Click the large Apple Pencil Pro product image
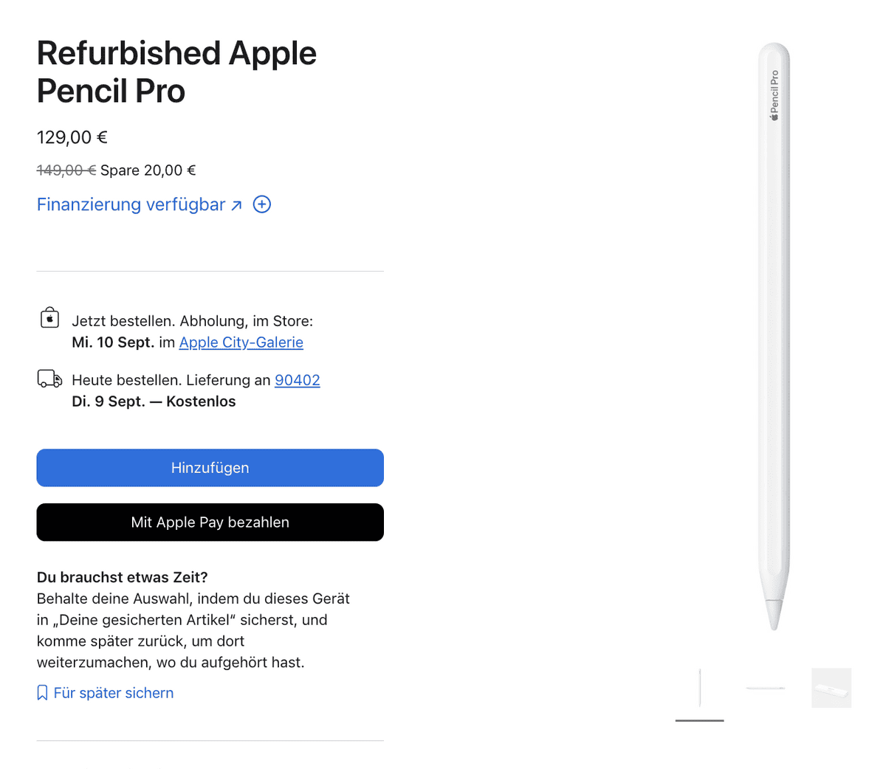 pyautogui.click(x=774, y=337)
